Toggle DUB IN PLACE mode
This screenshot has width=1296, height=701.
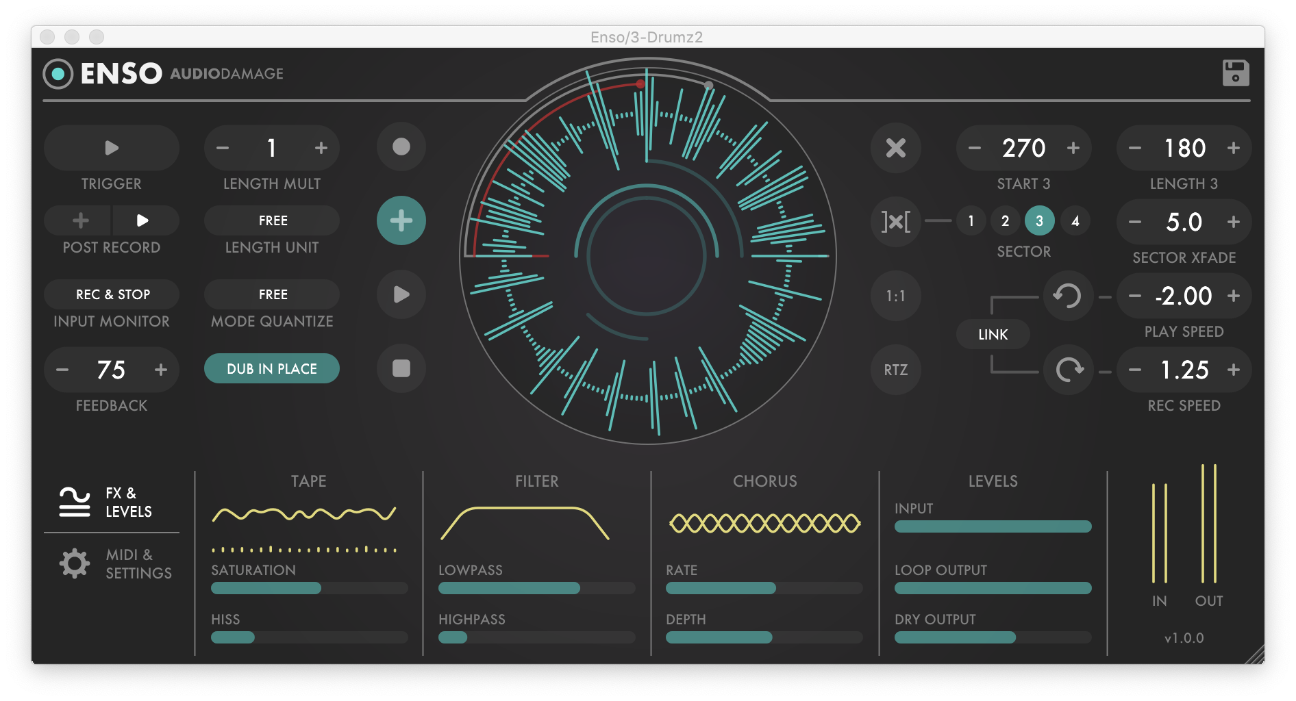(271, 368)
